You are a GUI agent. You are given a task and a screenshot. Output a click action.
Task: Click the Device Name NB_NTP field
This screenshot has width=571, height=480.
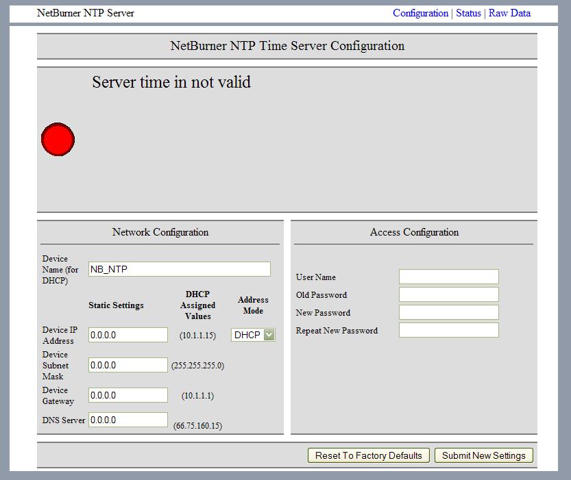coord(180,269)
